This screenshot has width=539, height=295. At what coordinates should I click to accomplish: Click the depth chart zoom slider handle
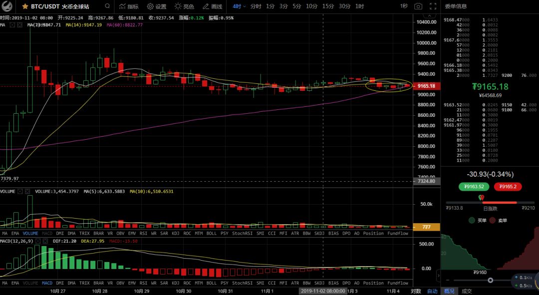[491, 280]
